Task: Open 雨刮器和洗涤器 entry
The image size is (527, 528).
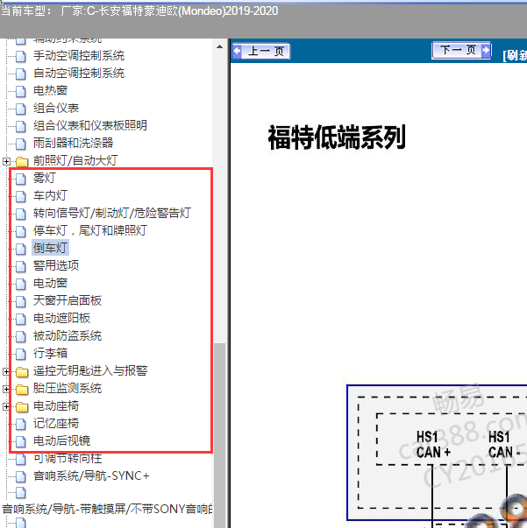Action: click(73, 143)
